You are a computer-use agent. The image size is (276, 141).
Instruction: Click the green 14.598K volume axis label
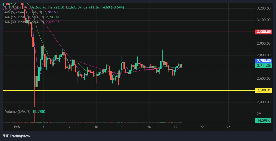pos(263,120)
